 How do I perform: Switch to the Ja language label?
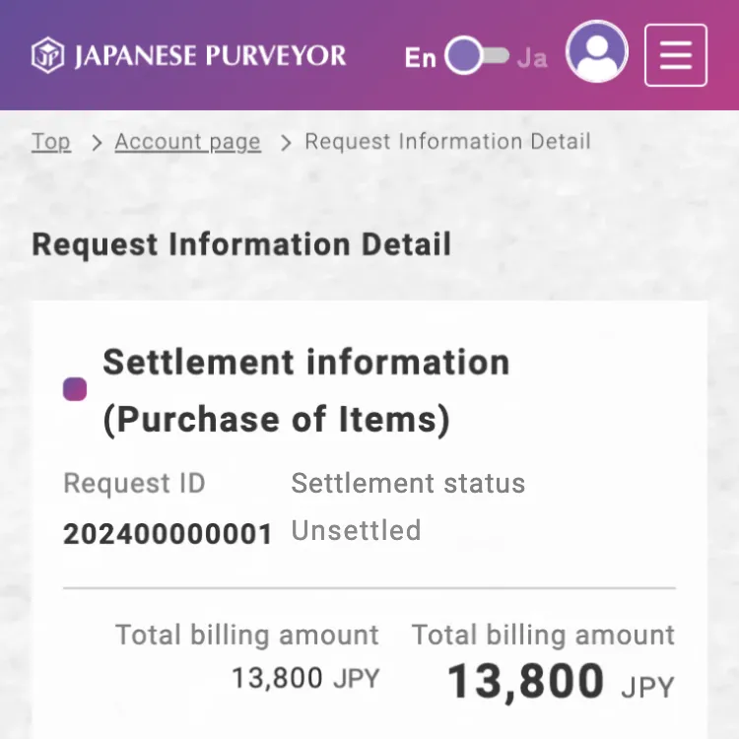click(x=532, y=57)
